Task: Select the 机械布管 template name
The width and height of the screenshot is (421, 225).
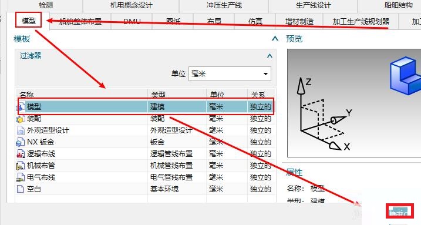Action: click(41, 166)
